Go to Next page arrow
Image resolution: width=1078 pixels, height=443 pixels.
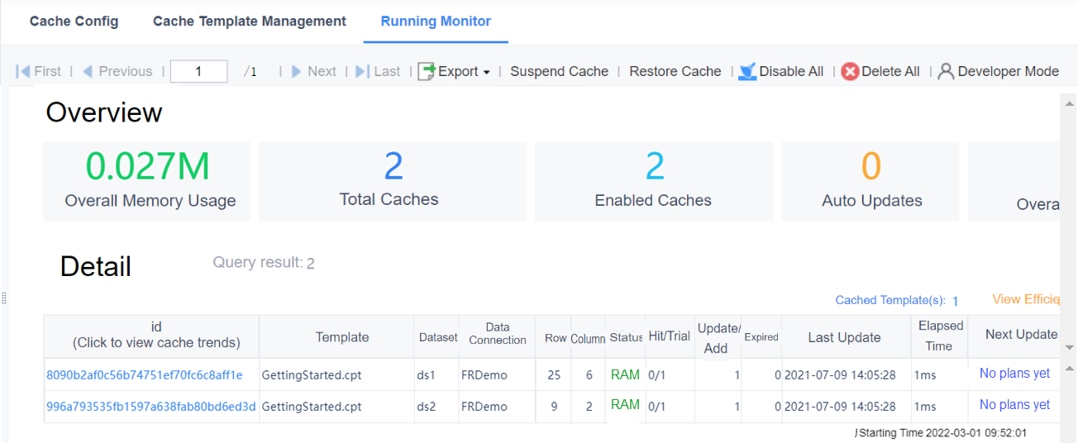pos(297,71)
